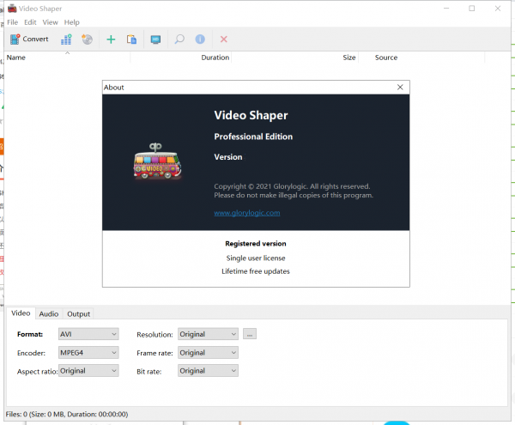The width and height of the screenshot is (515, 425).
Task: Click the disc burn icon
Action: tap(87, 39)
